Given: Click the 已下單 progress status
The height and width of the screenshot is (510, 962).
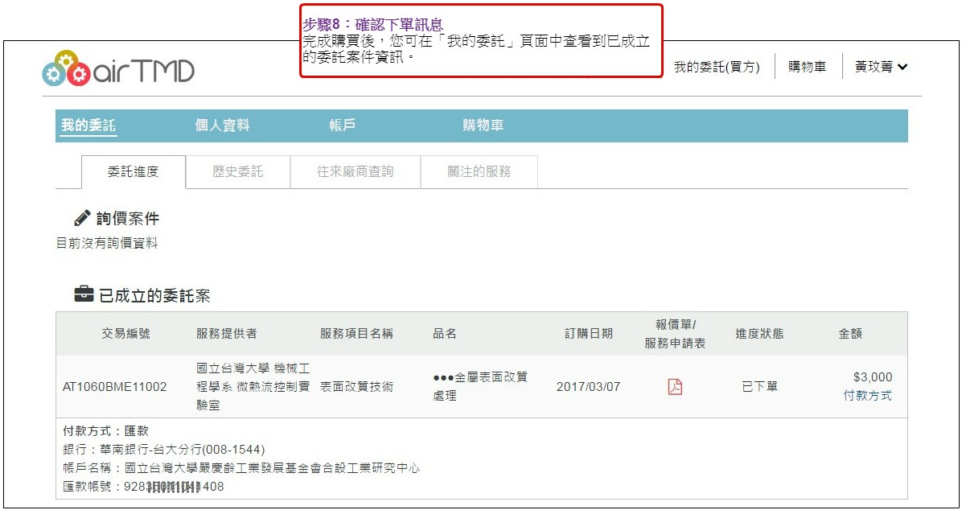Looking at the screenshot, I should click(759, 387).
